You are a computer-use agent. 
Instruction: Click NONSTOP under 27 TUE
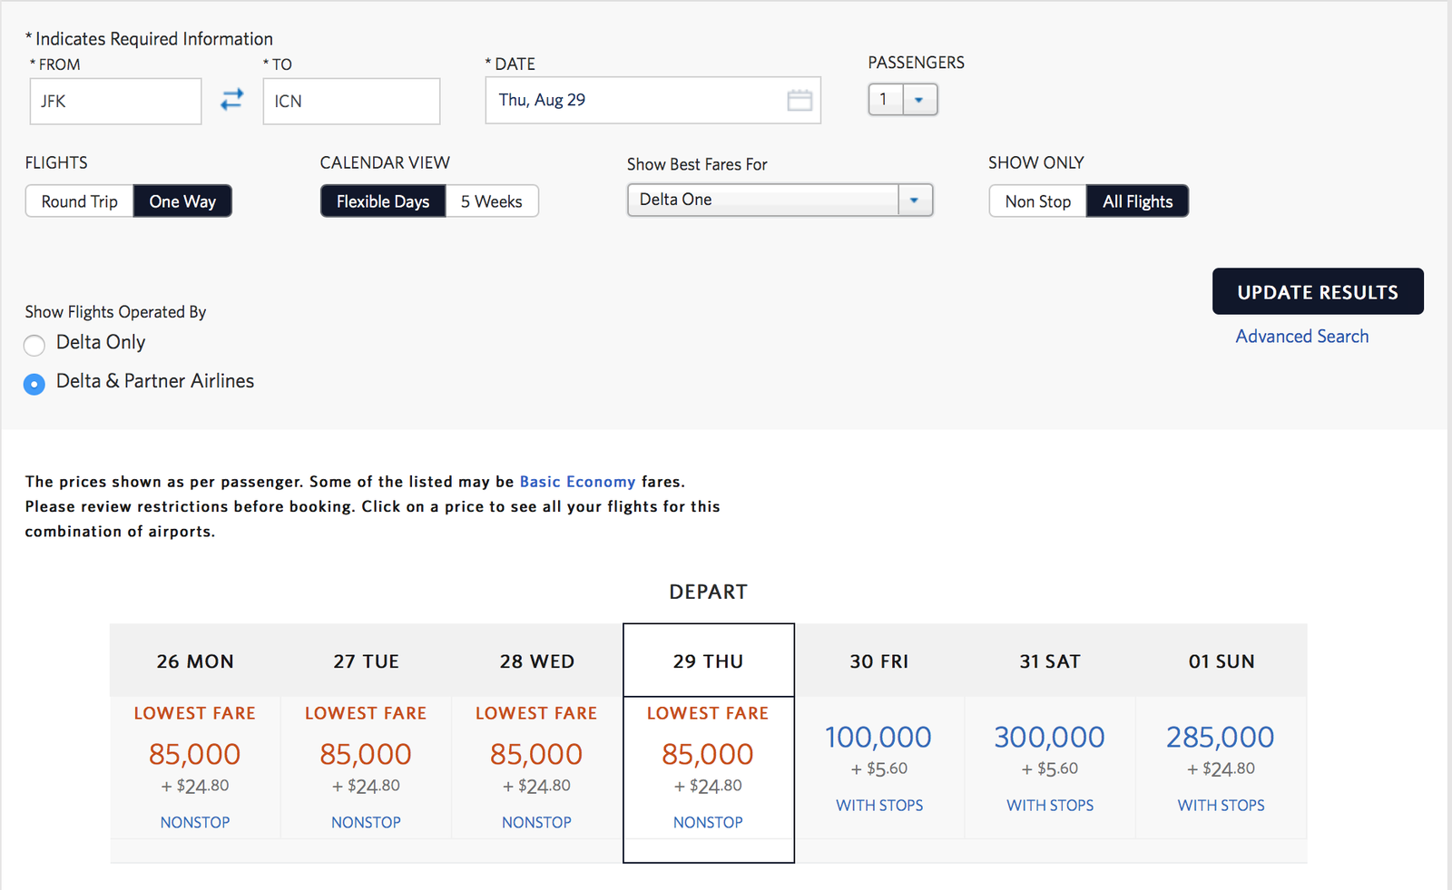coord(366,822)
